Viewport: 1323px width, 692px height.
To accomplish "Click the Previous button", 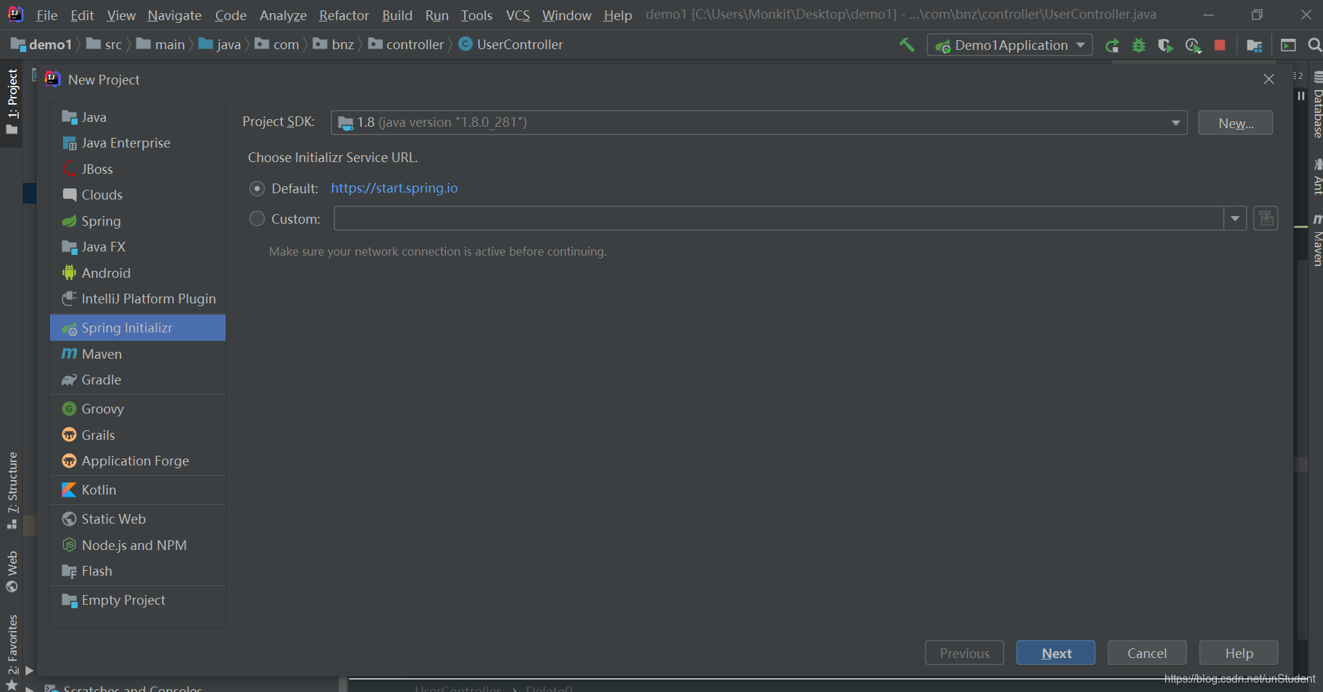I will click(x=965, y=653).
